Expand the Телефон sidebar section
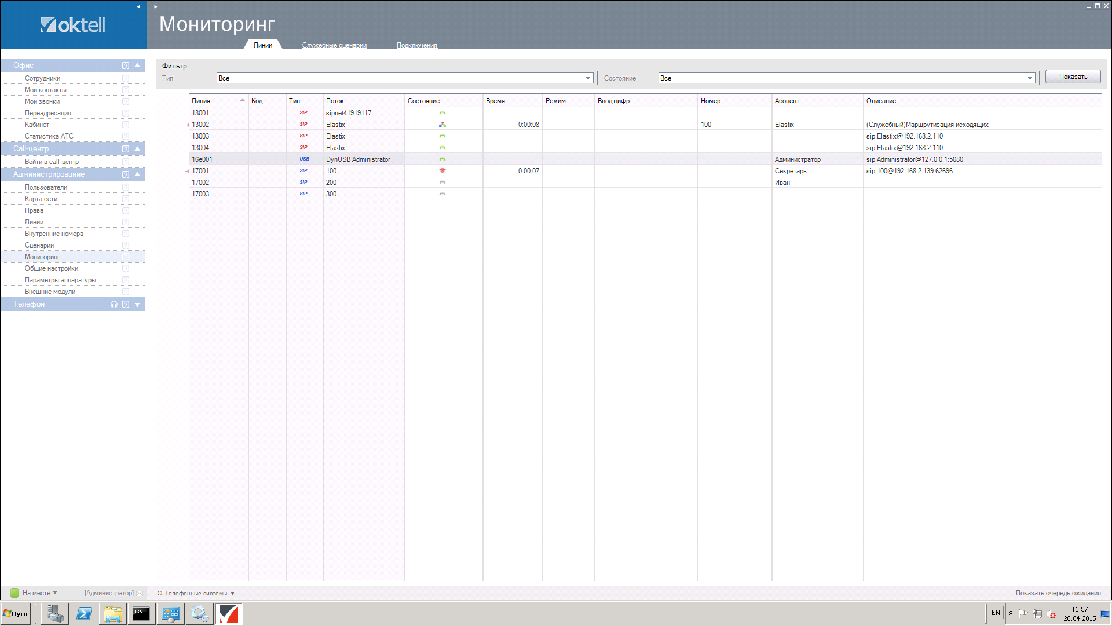 point(137,304)
